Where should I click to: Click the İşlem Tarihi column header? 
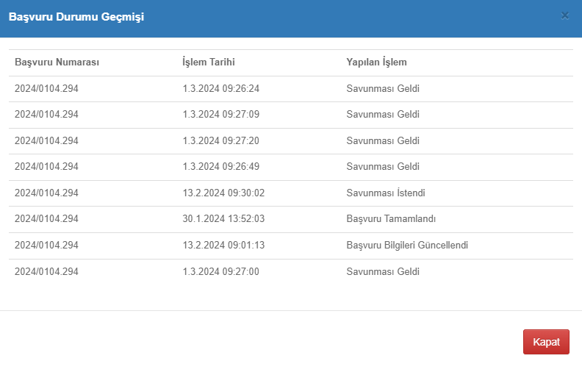[x=209, y=62]
